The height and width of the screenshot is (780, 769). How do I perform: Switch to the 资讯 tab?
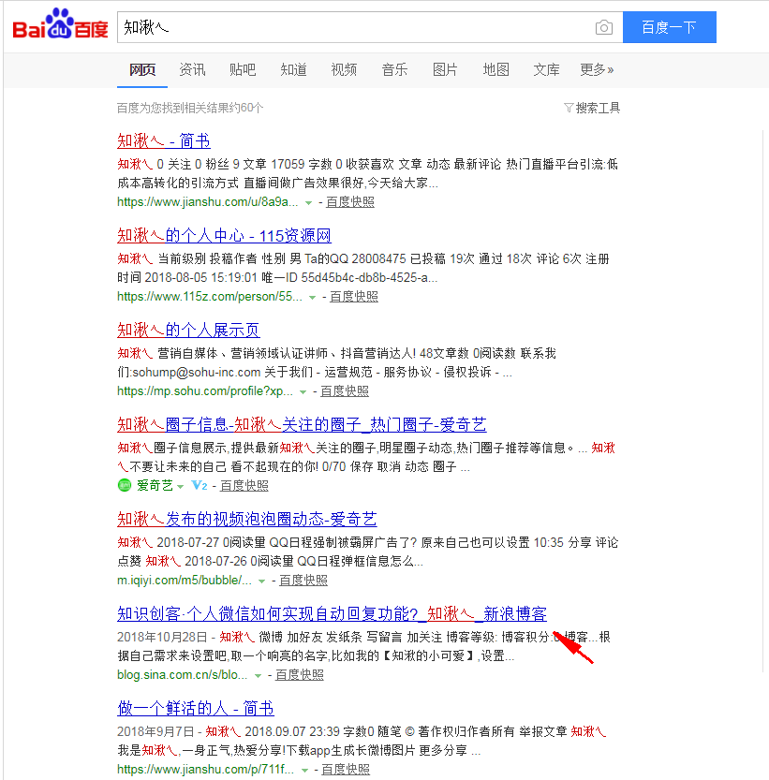click(x=192, y=69)
